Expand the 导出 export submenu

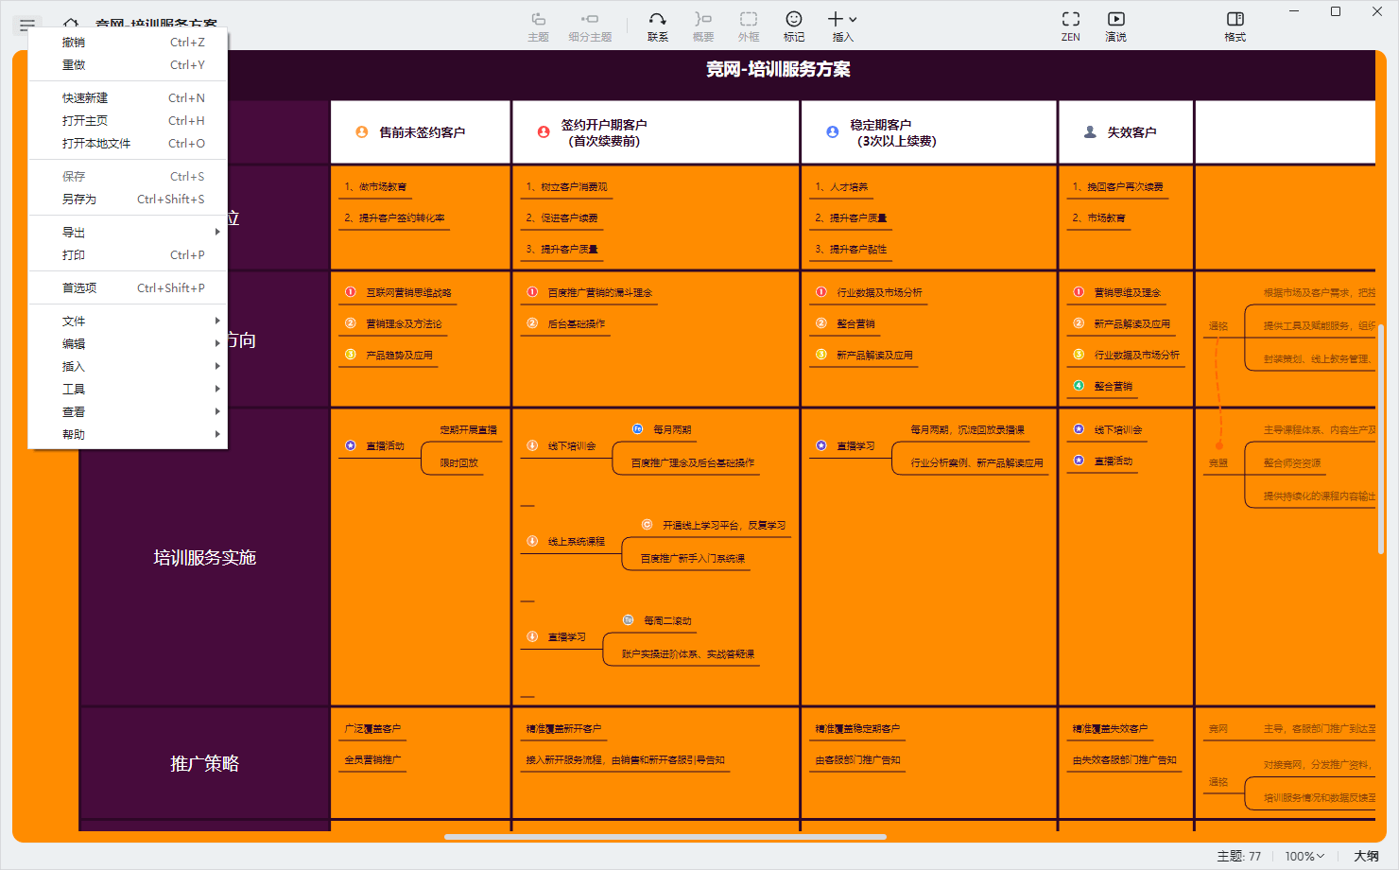76,232
